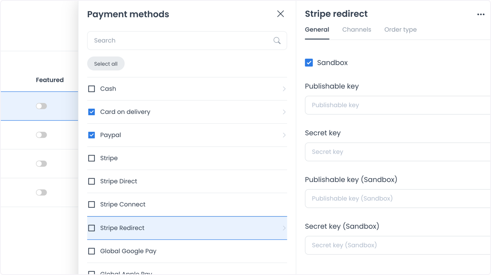The image size is (491, 275).
Task: Open the three-dots more options menu
Action: pyautogui.click(x=481, y=14)
